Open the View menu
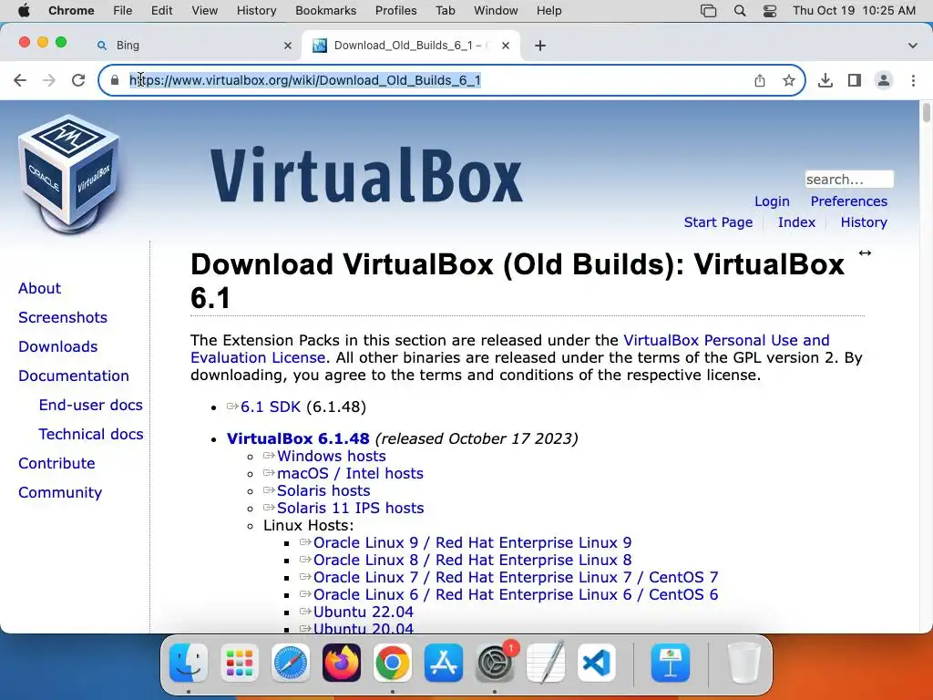Viewport: 933px width, 700px height. point(205,11)
